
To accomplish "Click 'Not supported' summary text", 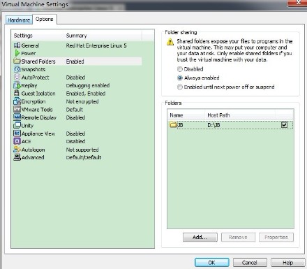I will pyautogui.click(x=82, y=150).
